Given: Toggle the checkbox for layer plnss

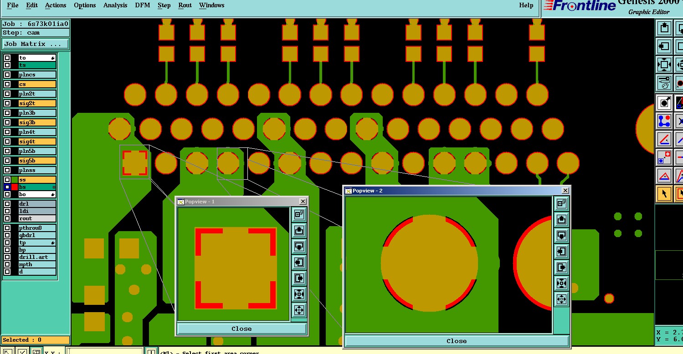Looking at the screenshot, I should tap(7, 170).
